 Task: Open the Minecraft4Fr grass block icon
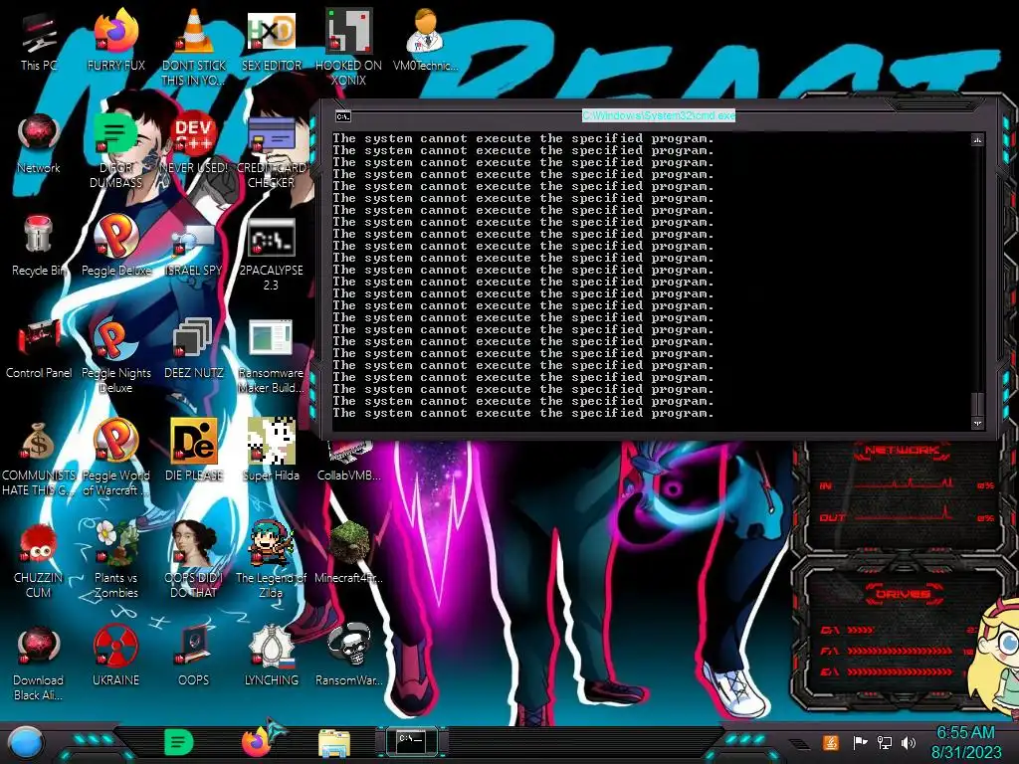[x=348, y=553]
